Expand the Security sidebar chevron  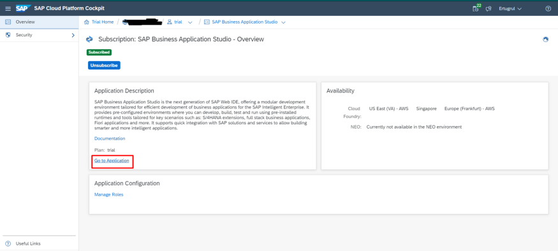[x=73, y=35]
